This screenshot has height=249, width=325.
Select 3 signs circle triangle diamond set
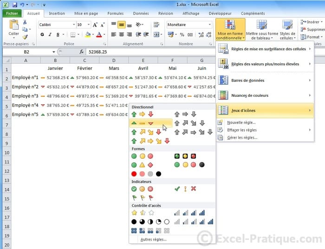143,165
